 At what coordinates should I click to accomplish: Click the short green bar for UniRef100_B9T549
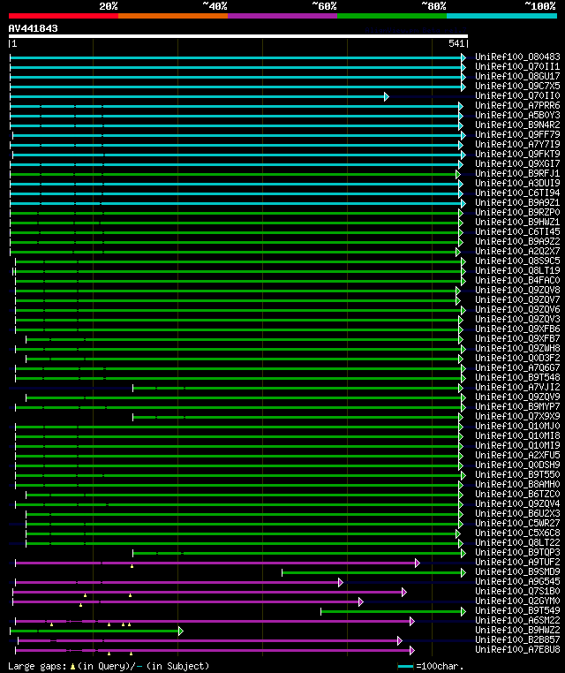click(393, 611)
